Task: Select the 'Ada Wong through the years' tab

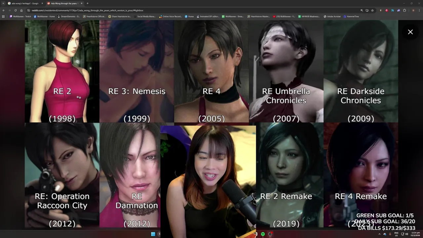Action: coord(64,3)
